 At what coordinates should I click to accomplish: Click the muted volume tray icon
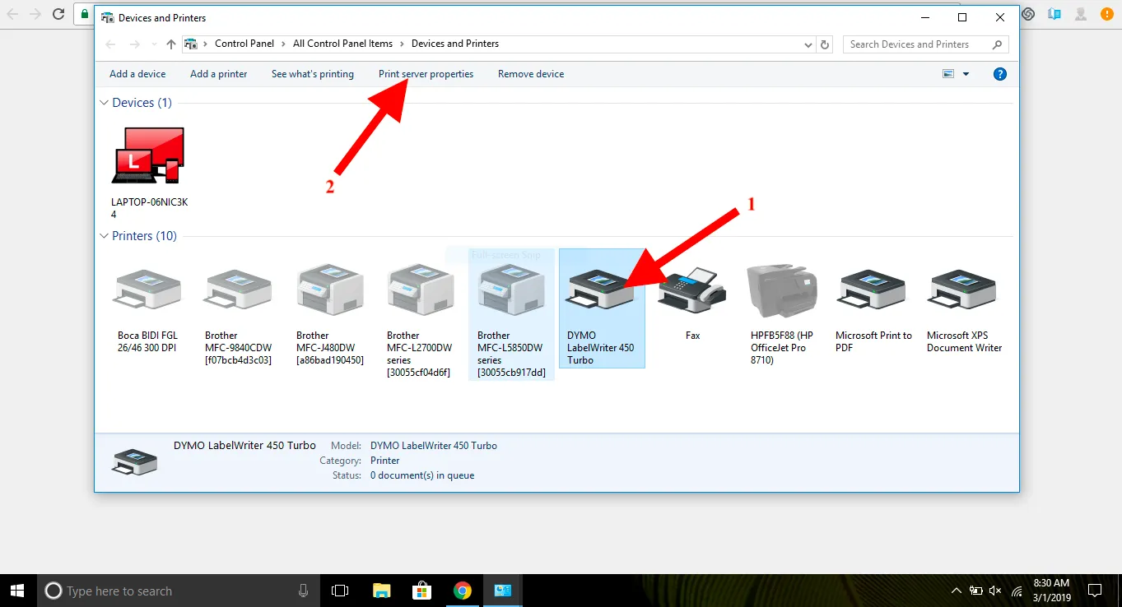995,591
